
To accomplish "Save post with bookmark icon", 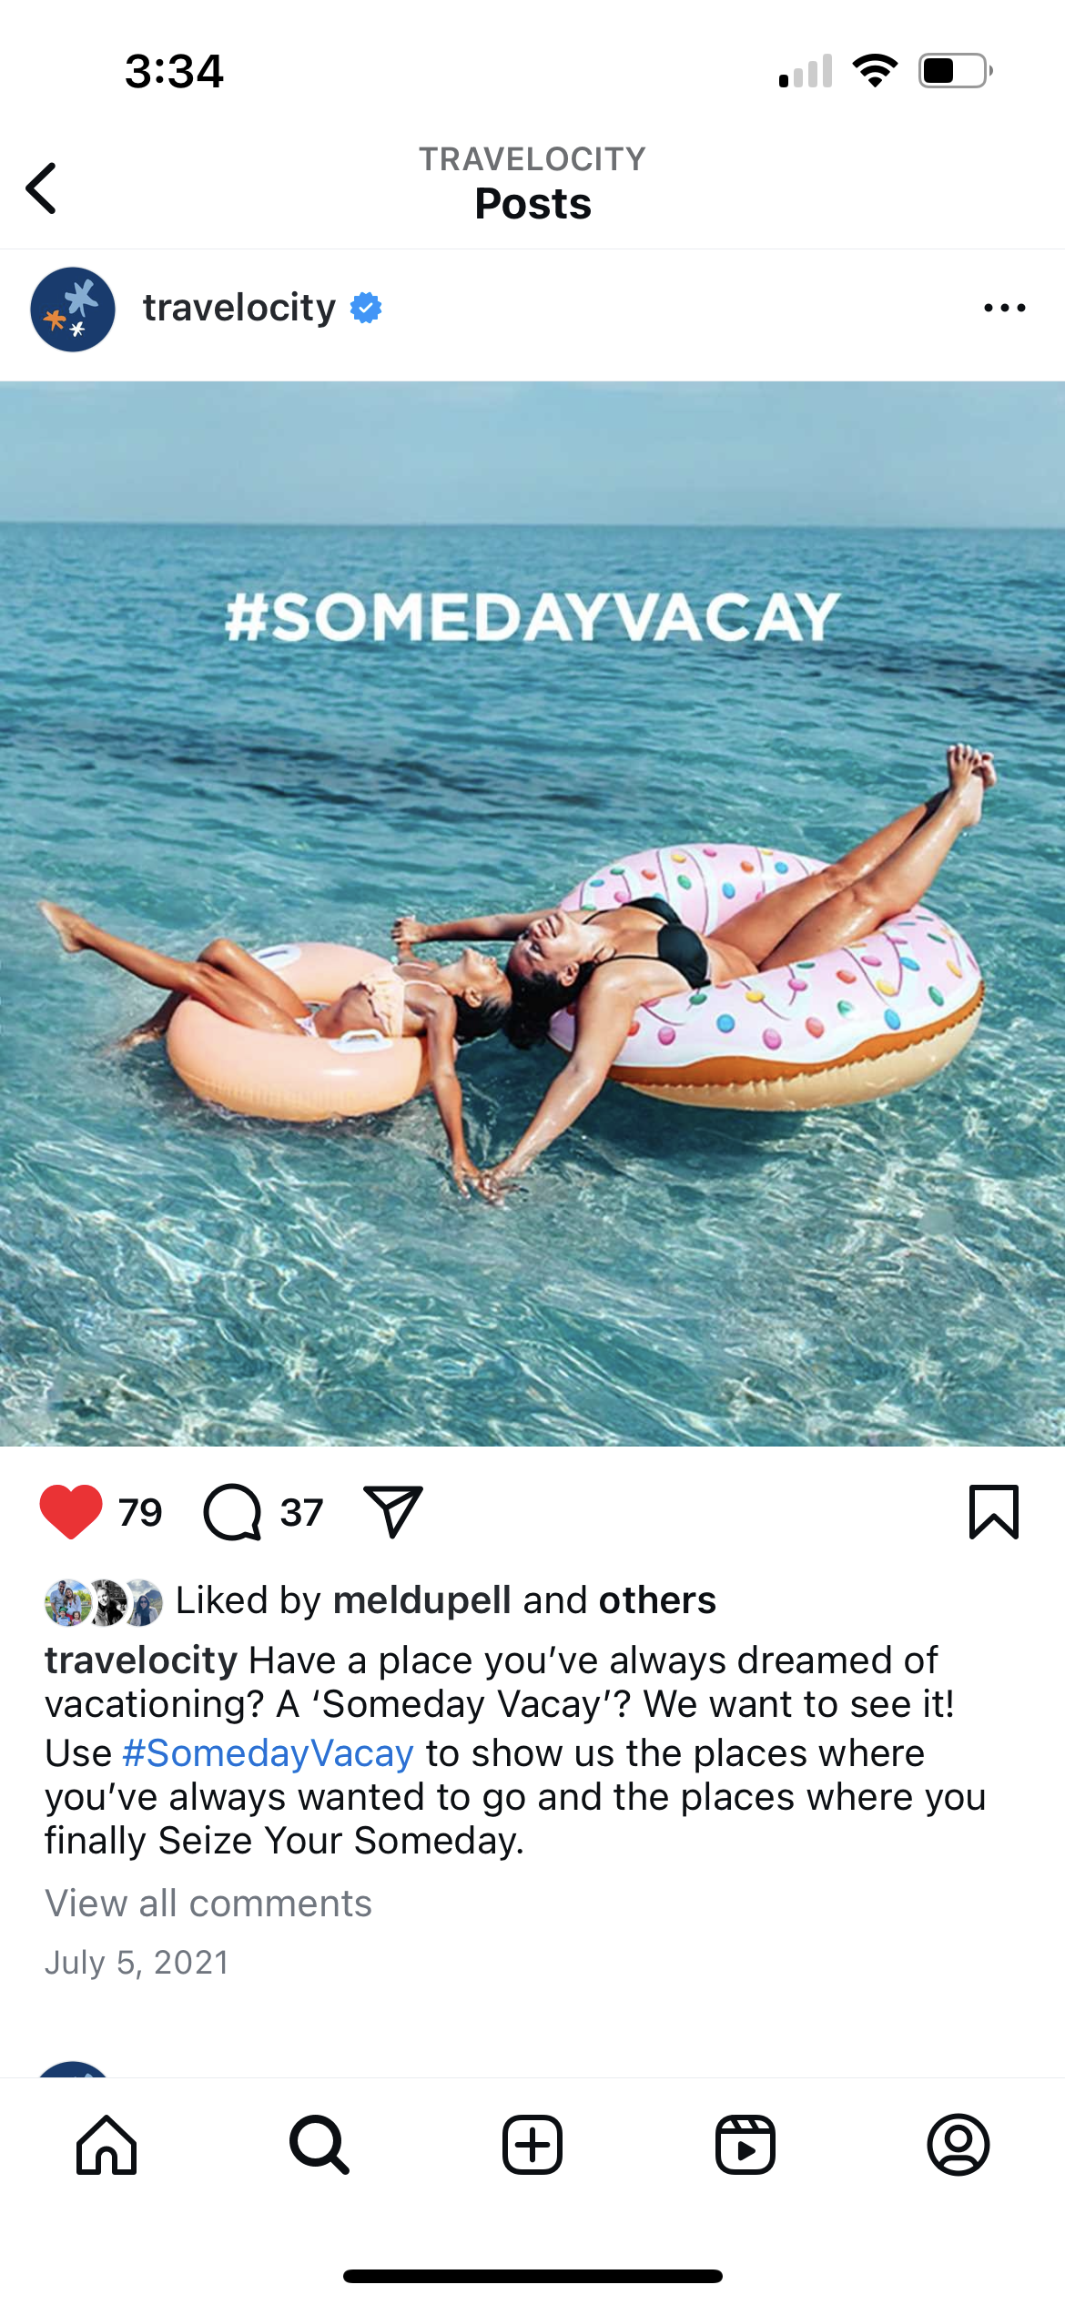I will [994, 1511].
